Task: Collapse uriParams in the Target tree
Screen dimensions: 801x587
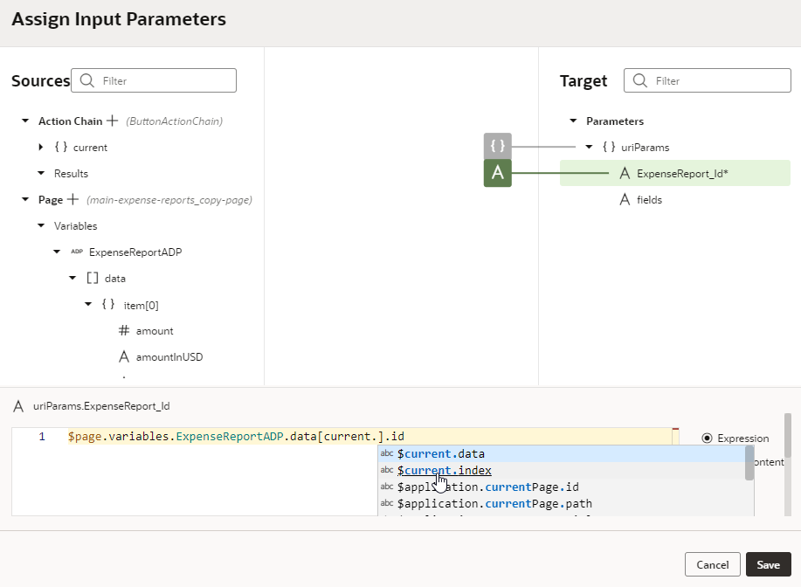Action: click(x=589, y=147)
